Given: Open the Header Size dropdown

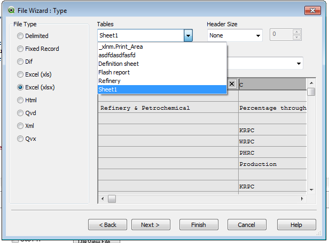Looking at the screenshot, I should point(258,36).
